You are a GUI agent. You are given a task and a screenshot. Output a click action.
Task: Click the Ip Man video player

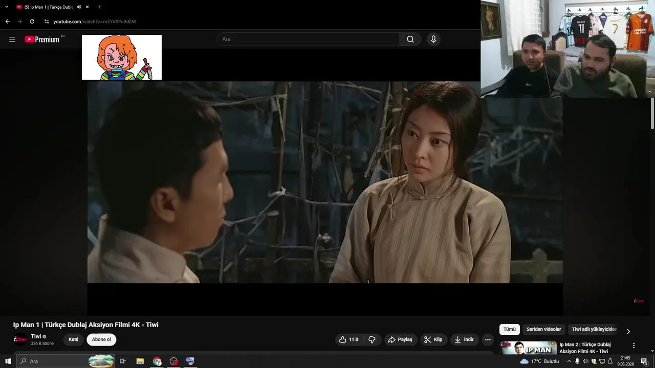pos(325,182)
